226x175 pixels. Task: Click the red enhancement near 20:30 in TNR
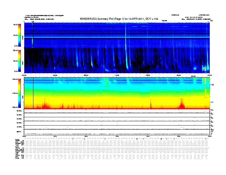[182, 104]
